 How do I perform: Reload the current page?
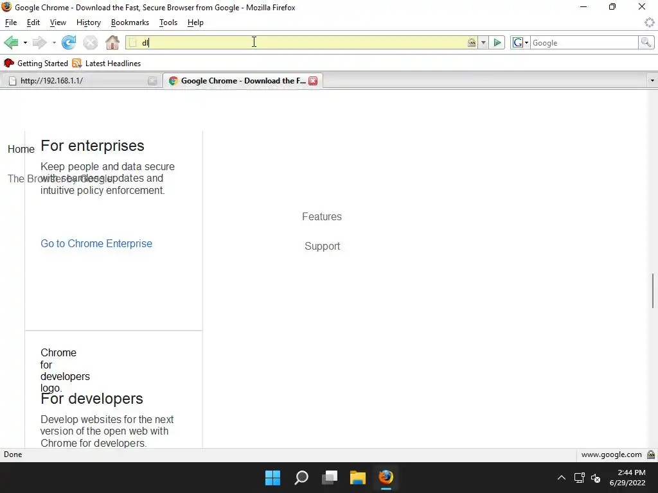pos(69,42)
